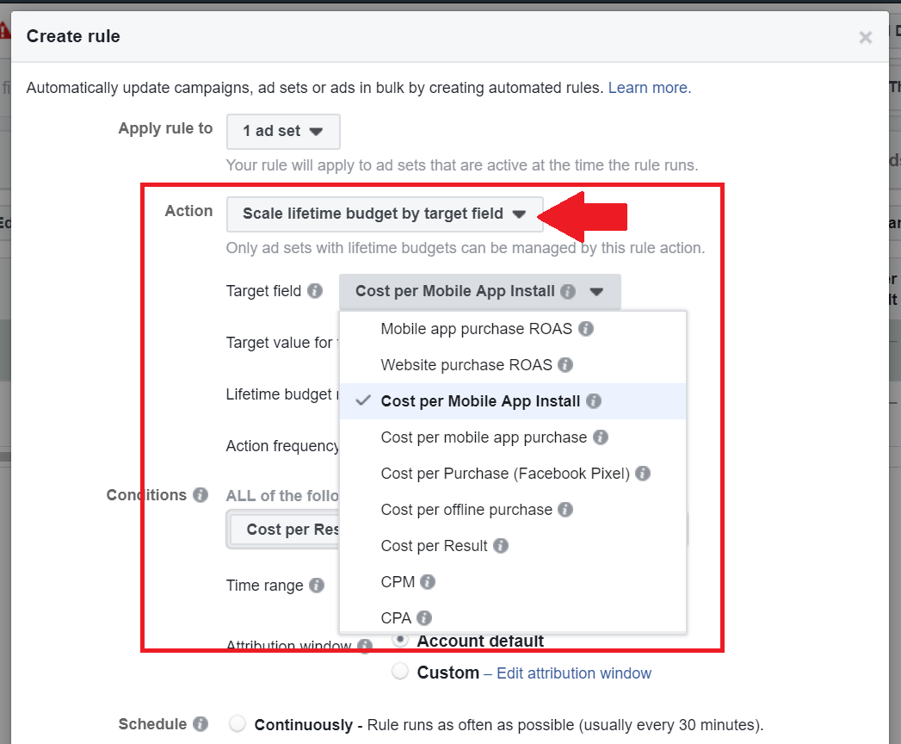Screen dimensions: 901x744
Task: Click the 'Action frequency' label text
Action: 282,446
